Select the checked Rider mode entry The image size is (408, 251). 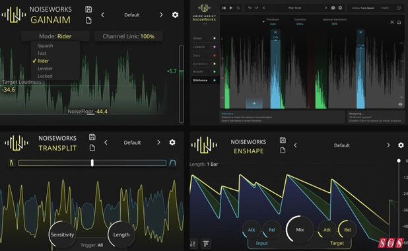coord(43,61)
